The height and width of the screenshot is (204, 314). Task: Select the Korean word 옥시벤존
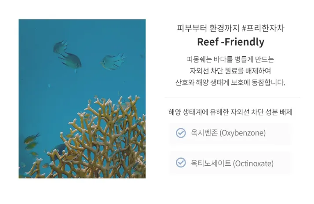pos(204,133)
